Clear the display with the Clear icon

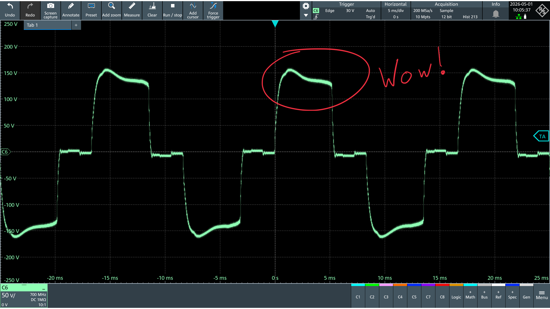pos(152,10)
